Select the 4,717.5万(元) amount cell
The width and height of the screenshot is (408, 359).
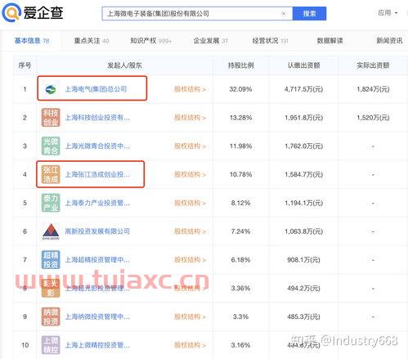(x=303, y=89)
